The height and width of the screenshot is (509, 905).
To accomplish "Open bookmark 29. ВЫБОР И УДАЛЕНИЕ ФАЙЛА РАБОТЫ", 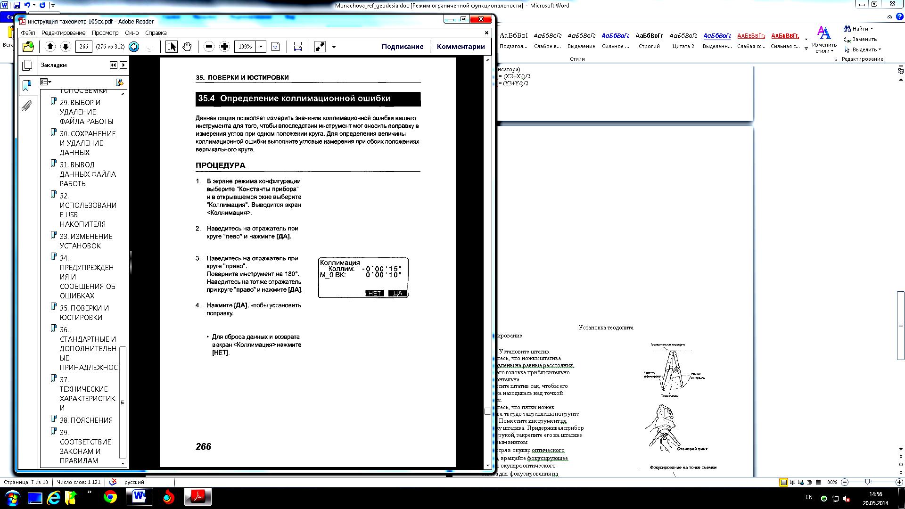I will click(x=86, y=112).
